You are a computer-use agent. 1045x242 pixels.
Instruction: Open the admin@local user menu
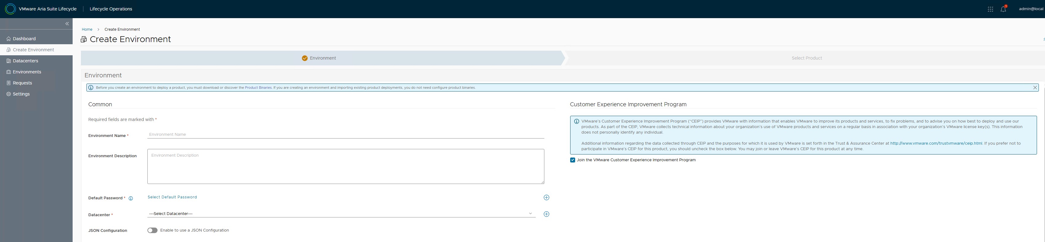click(x=1031, y=9)
